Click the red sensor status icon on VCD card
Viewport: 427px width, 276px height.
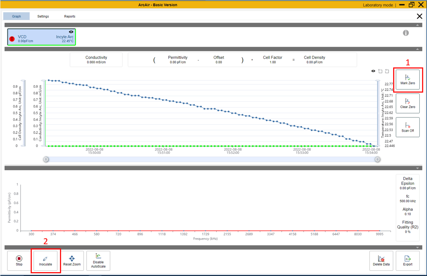click(x=12, y=39)
